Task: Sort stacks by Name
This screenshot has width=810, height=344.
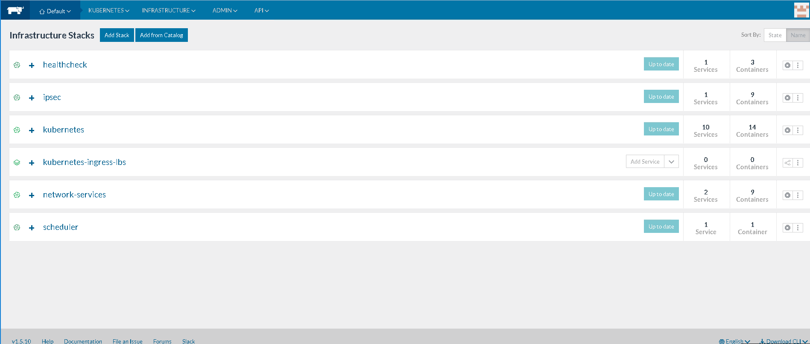Action: click(798, 35)
